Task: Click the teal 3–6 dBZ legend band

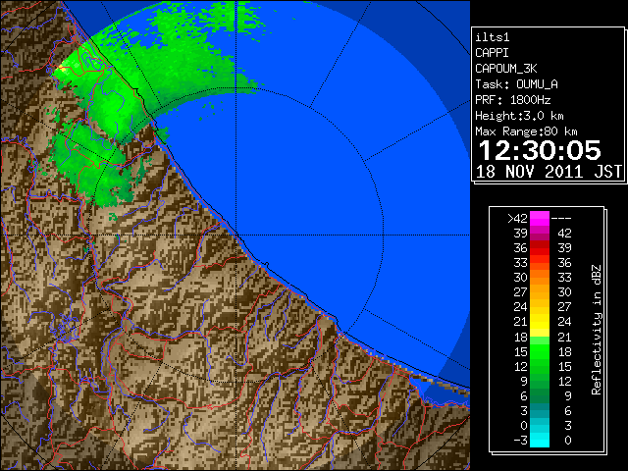Action: 540,411
